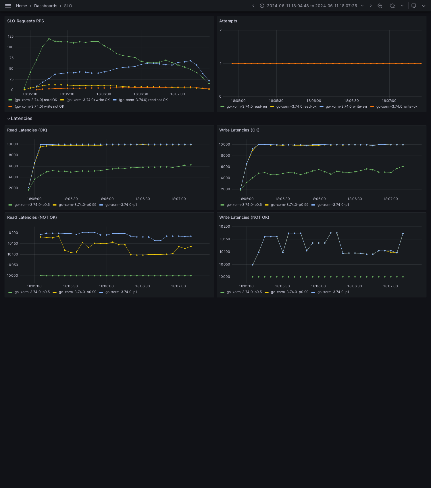Toggle 'go-xorm-3.74.0 read-err' legend series
Image resolution: width=431 pixels, height=488 pixels.
pyautogui.click(x=247, y=106)
